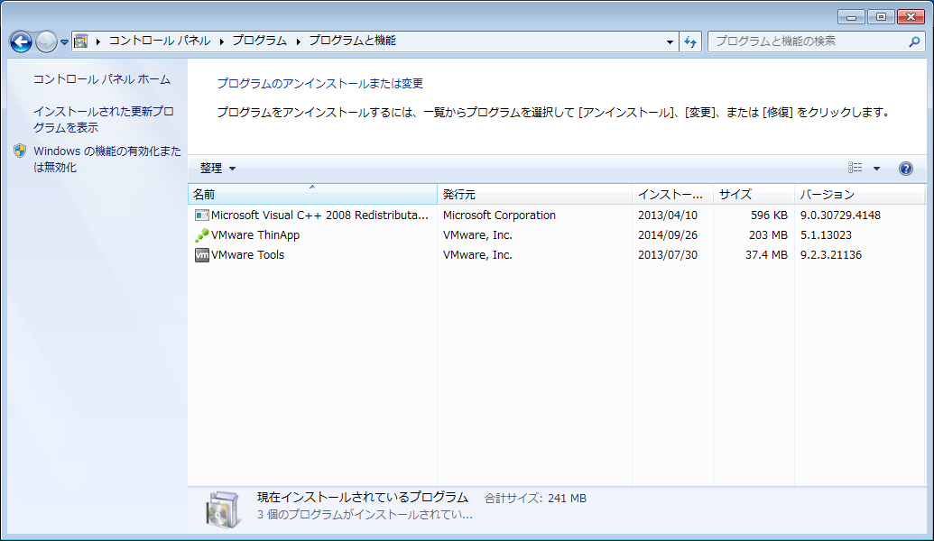Open help with the question mark icon
The image size is (934, 541).
(905, 169)
